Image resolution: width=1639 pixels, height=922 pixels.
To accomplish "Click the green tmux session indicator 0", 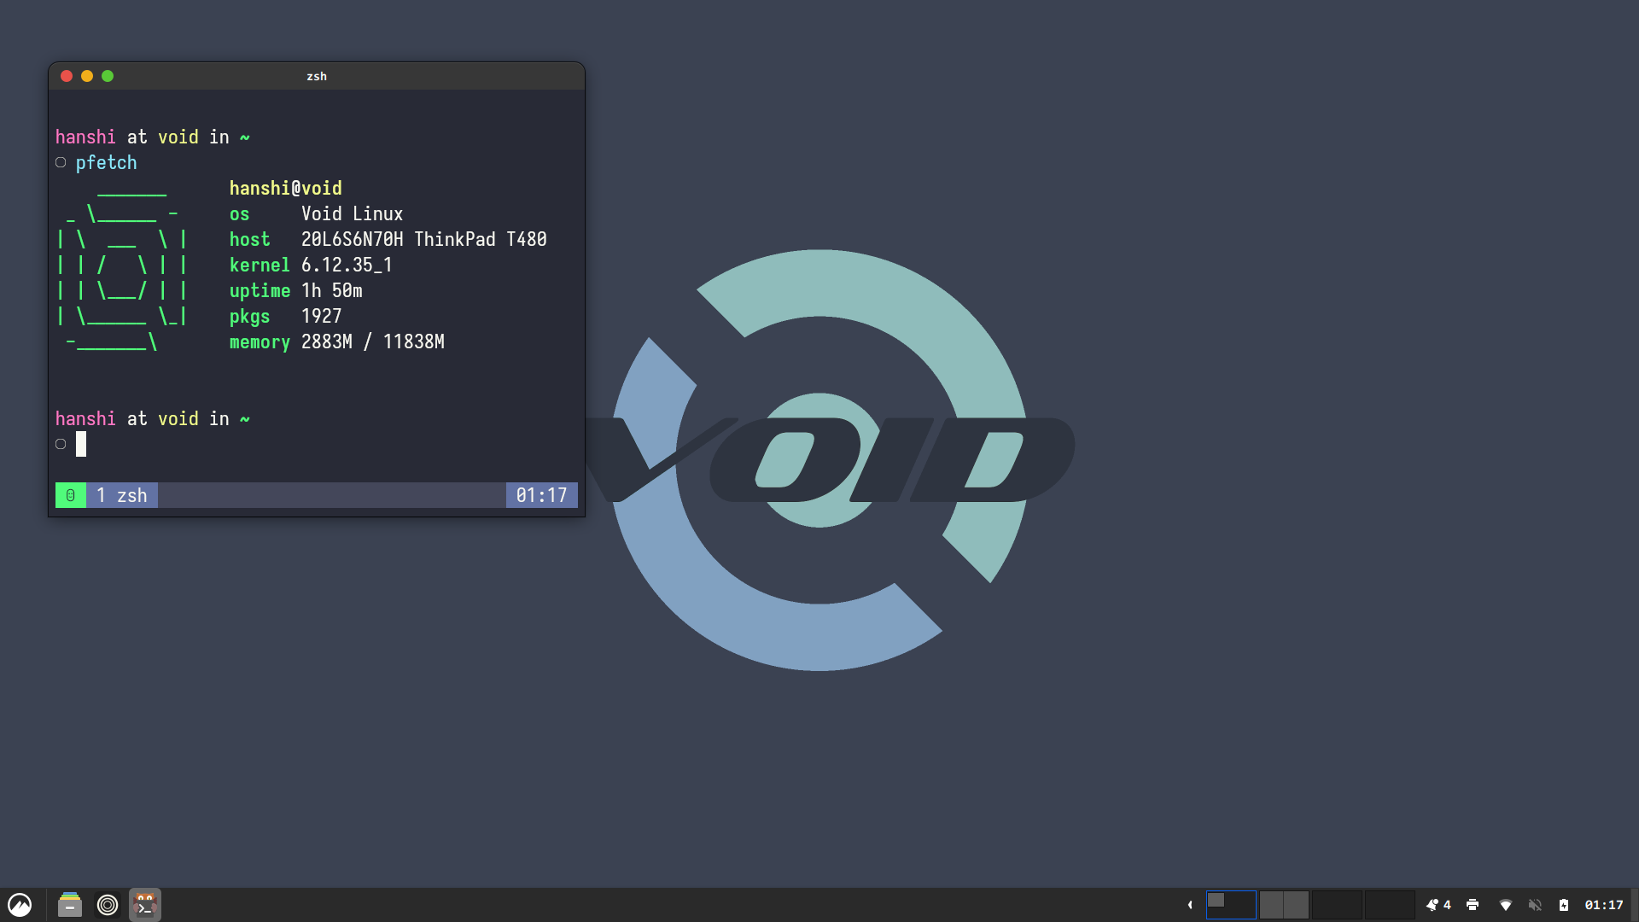I will (71, 495).
